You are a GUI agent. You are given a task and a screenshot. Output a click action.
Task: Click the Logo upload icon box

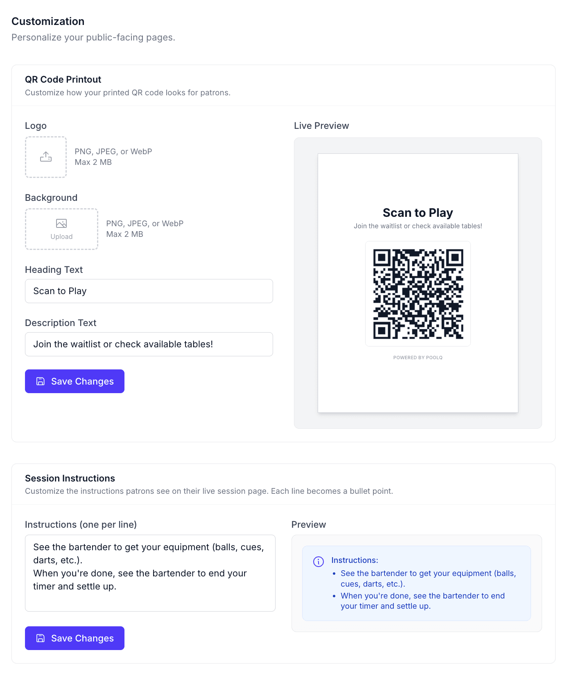[x=46, y=157]
